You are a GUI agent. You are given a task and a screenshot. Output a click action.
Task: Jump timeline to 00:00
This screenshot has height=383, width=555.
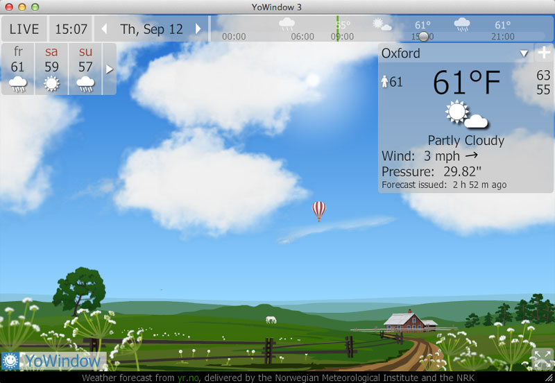(234, 37)
